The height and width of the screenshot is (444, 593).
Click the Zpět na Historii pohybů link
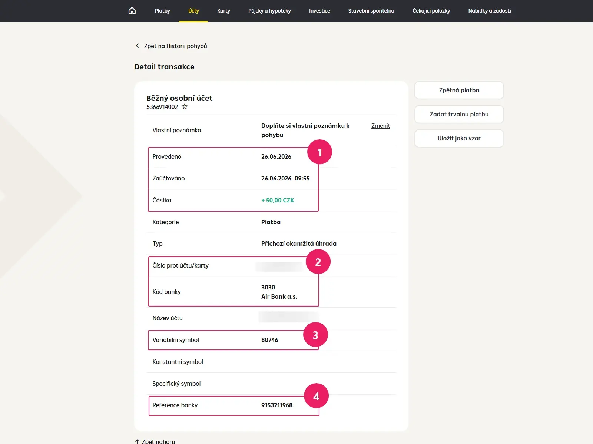pos(175,46)
